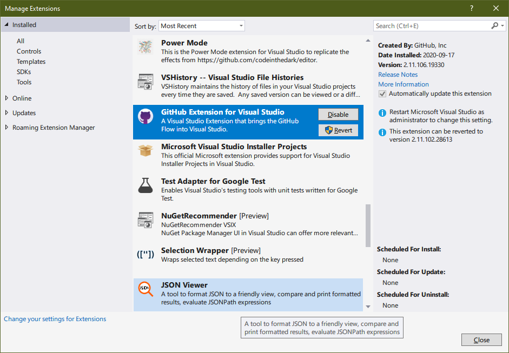Select the Installed category label

(24, 25)
